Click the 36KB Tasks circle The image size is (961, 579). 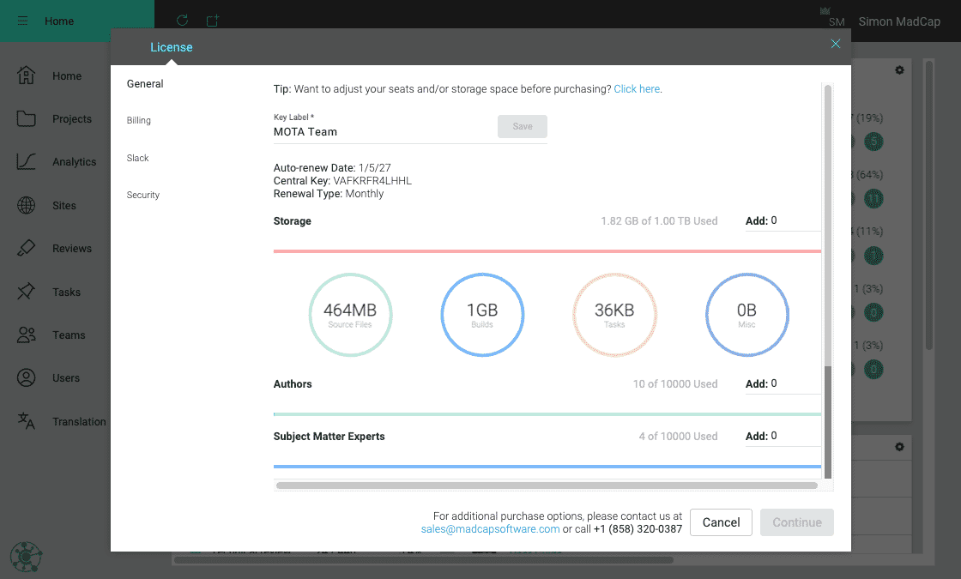pos(614,314)
